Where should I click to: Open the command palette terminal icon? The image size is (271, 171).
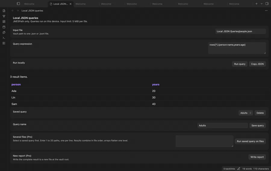[x=4, y=38]
